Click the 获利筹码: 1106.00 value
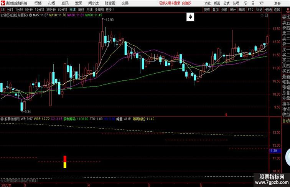Screen dimensions: 290x187 point(76,119)
